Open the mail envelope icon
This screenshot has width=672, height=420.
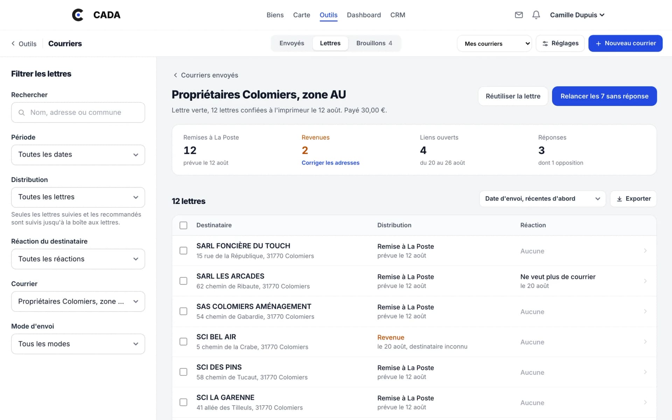click(519, 15)
